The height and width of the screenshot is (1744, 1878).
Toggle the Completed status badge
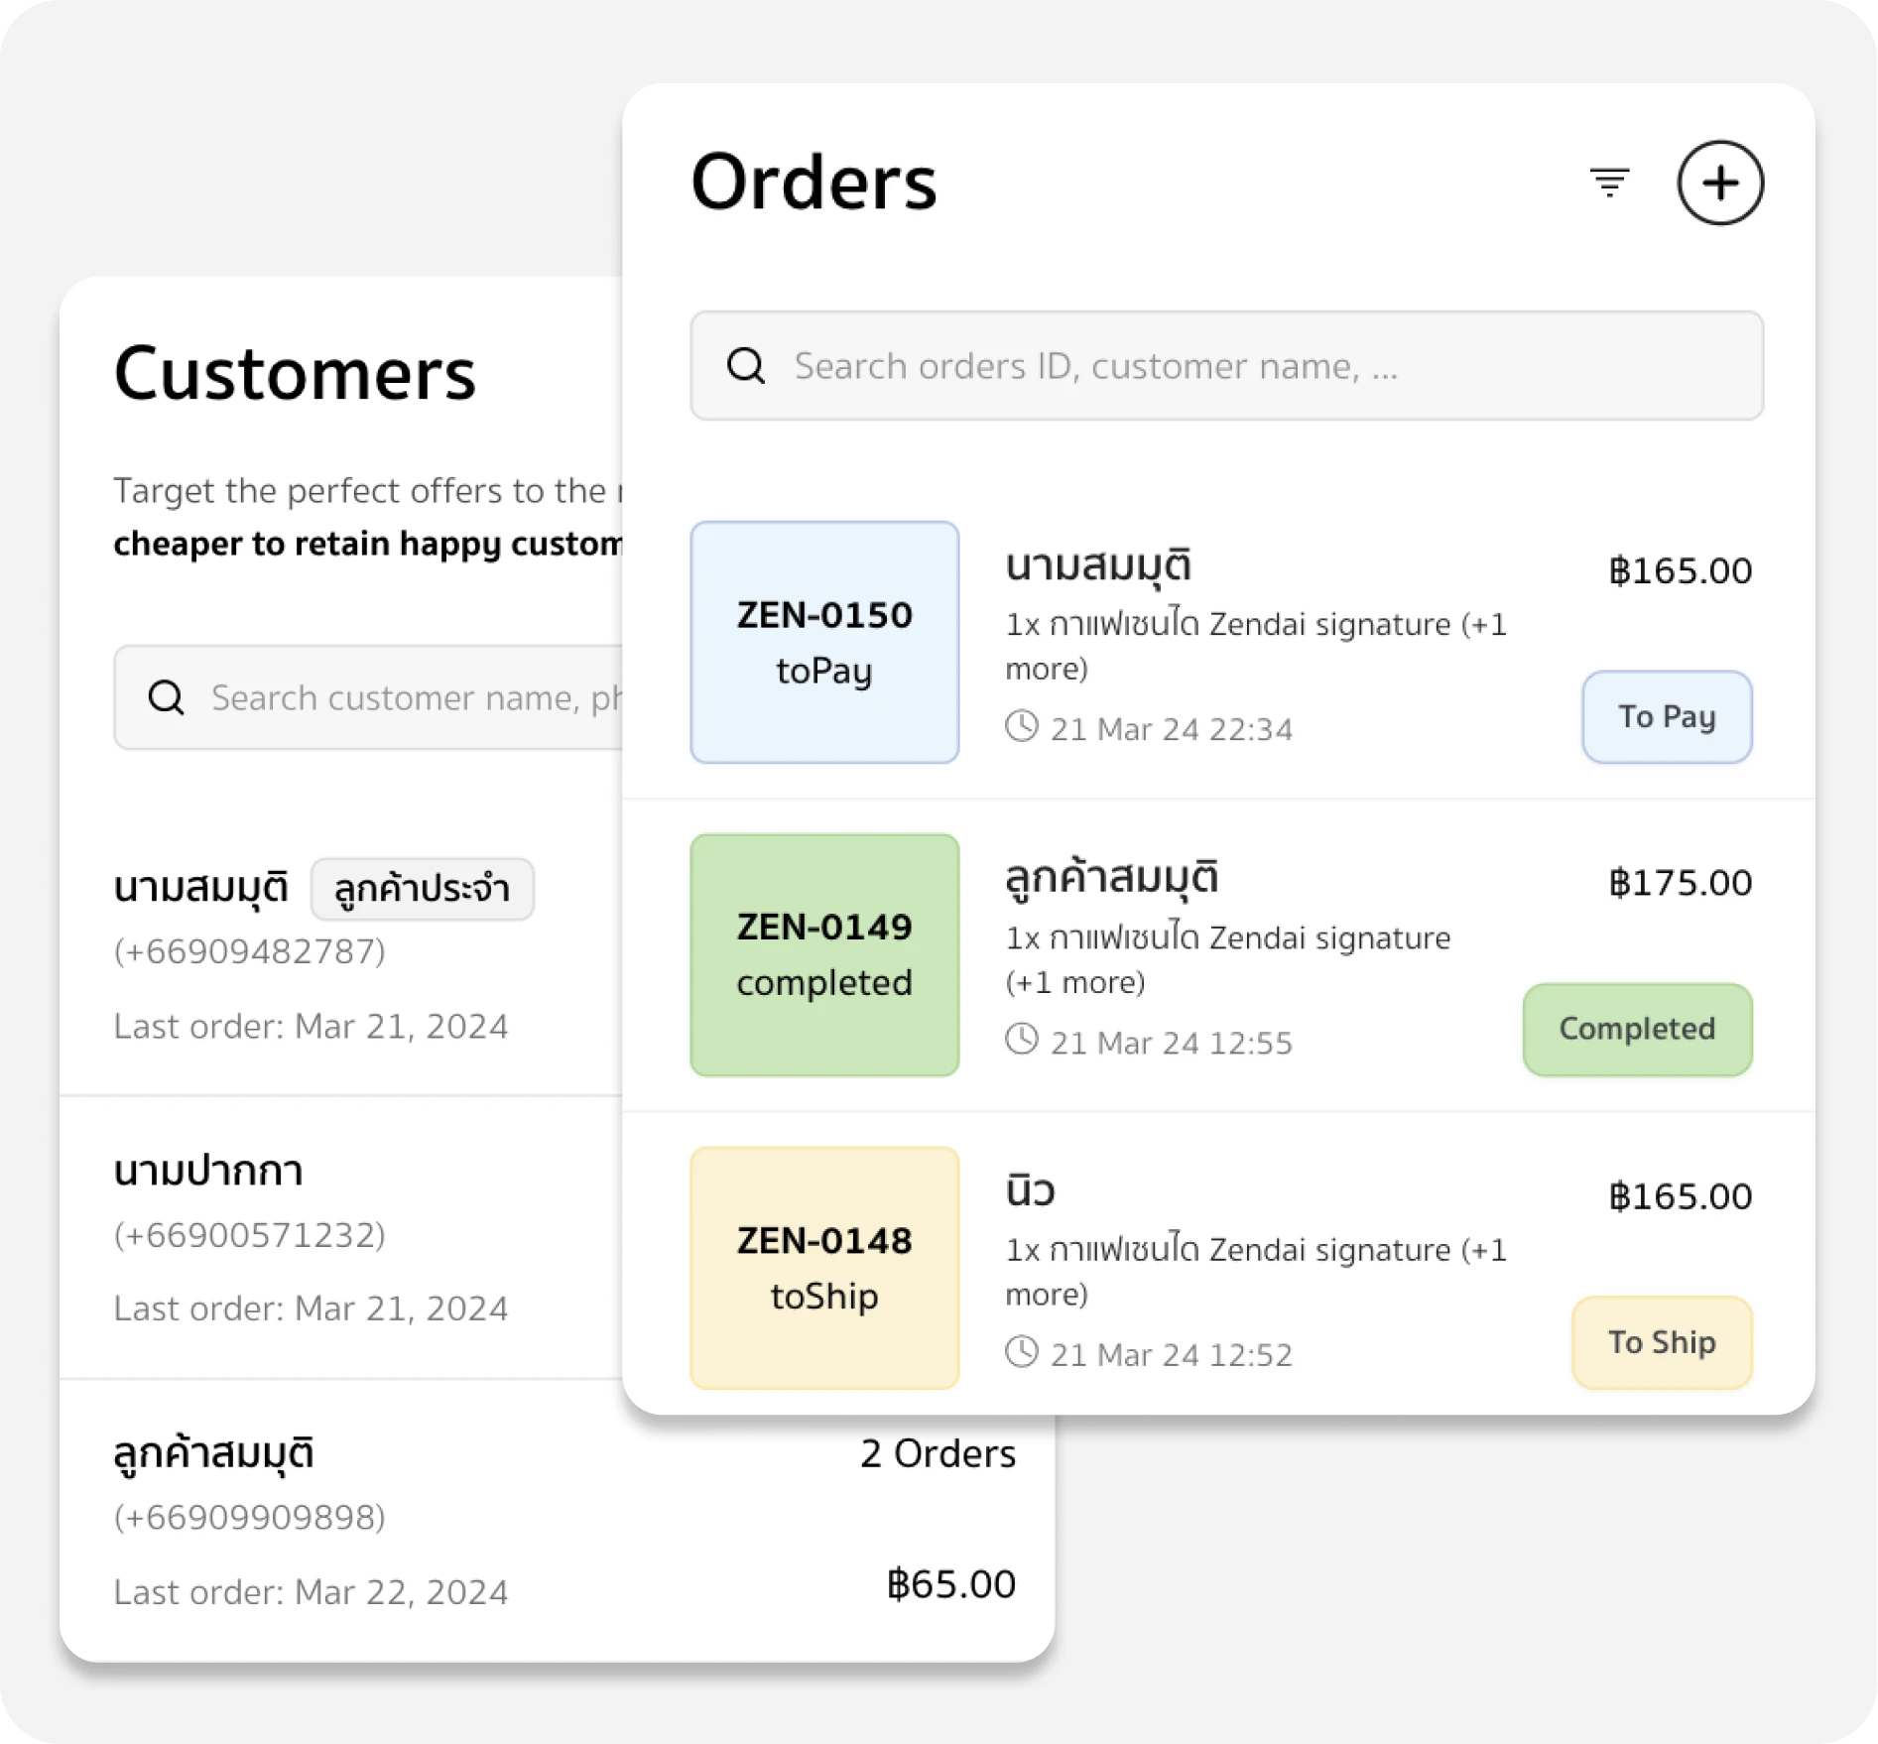click(x=1636, y=1029)
